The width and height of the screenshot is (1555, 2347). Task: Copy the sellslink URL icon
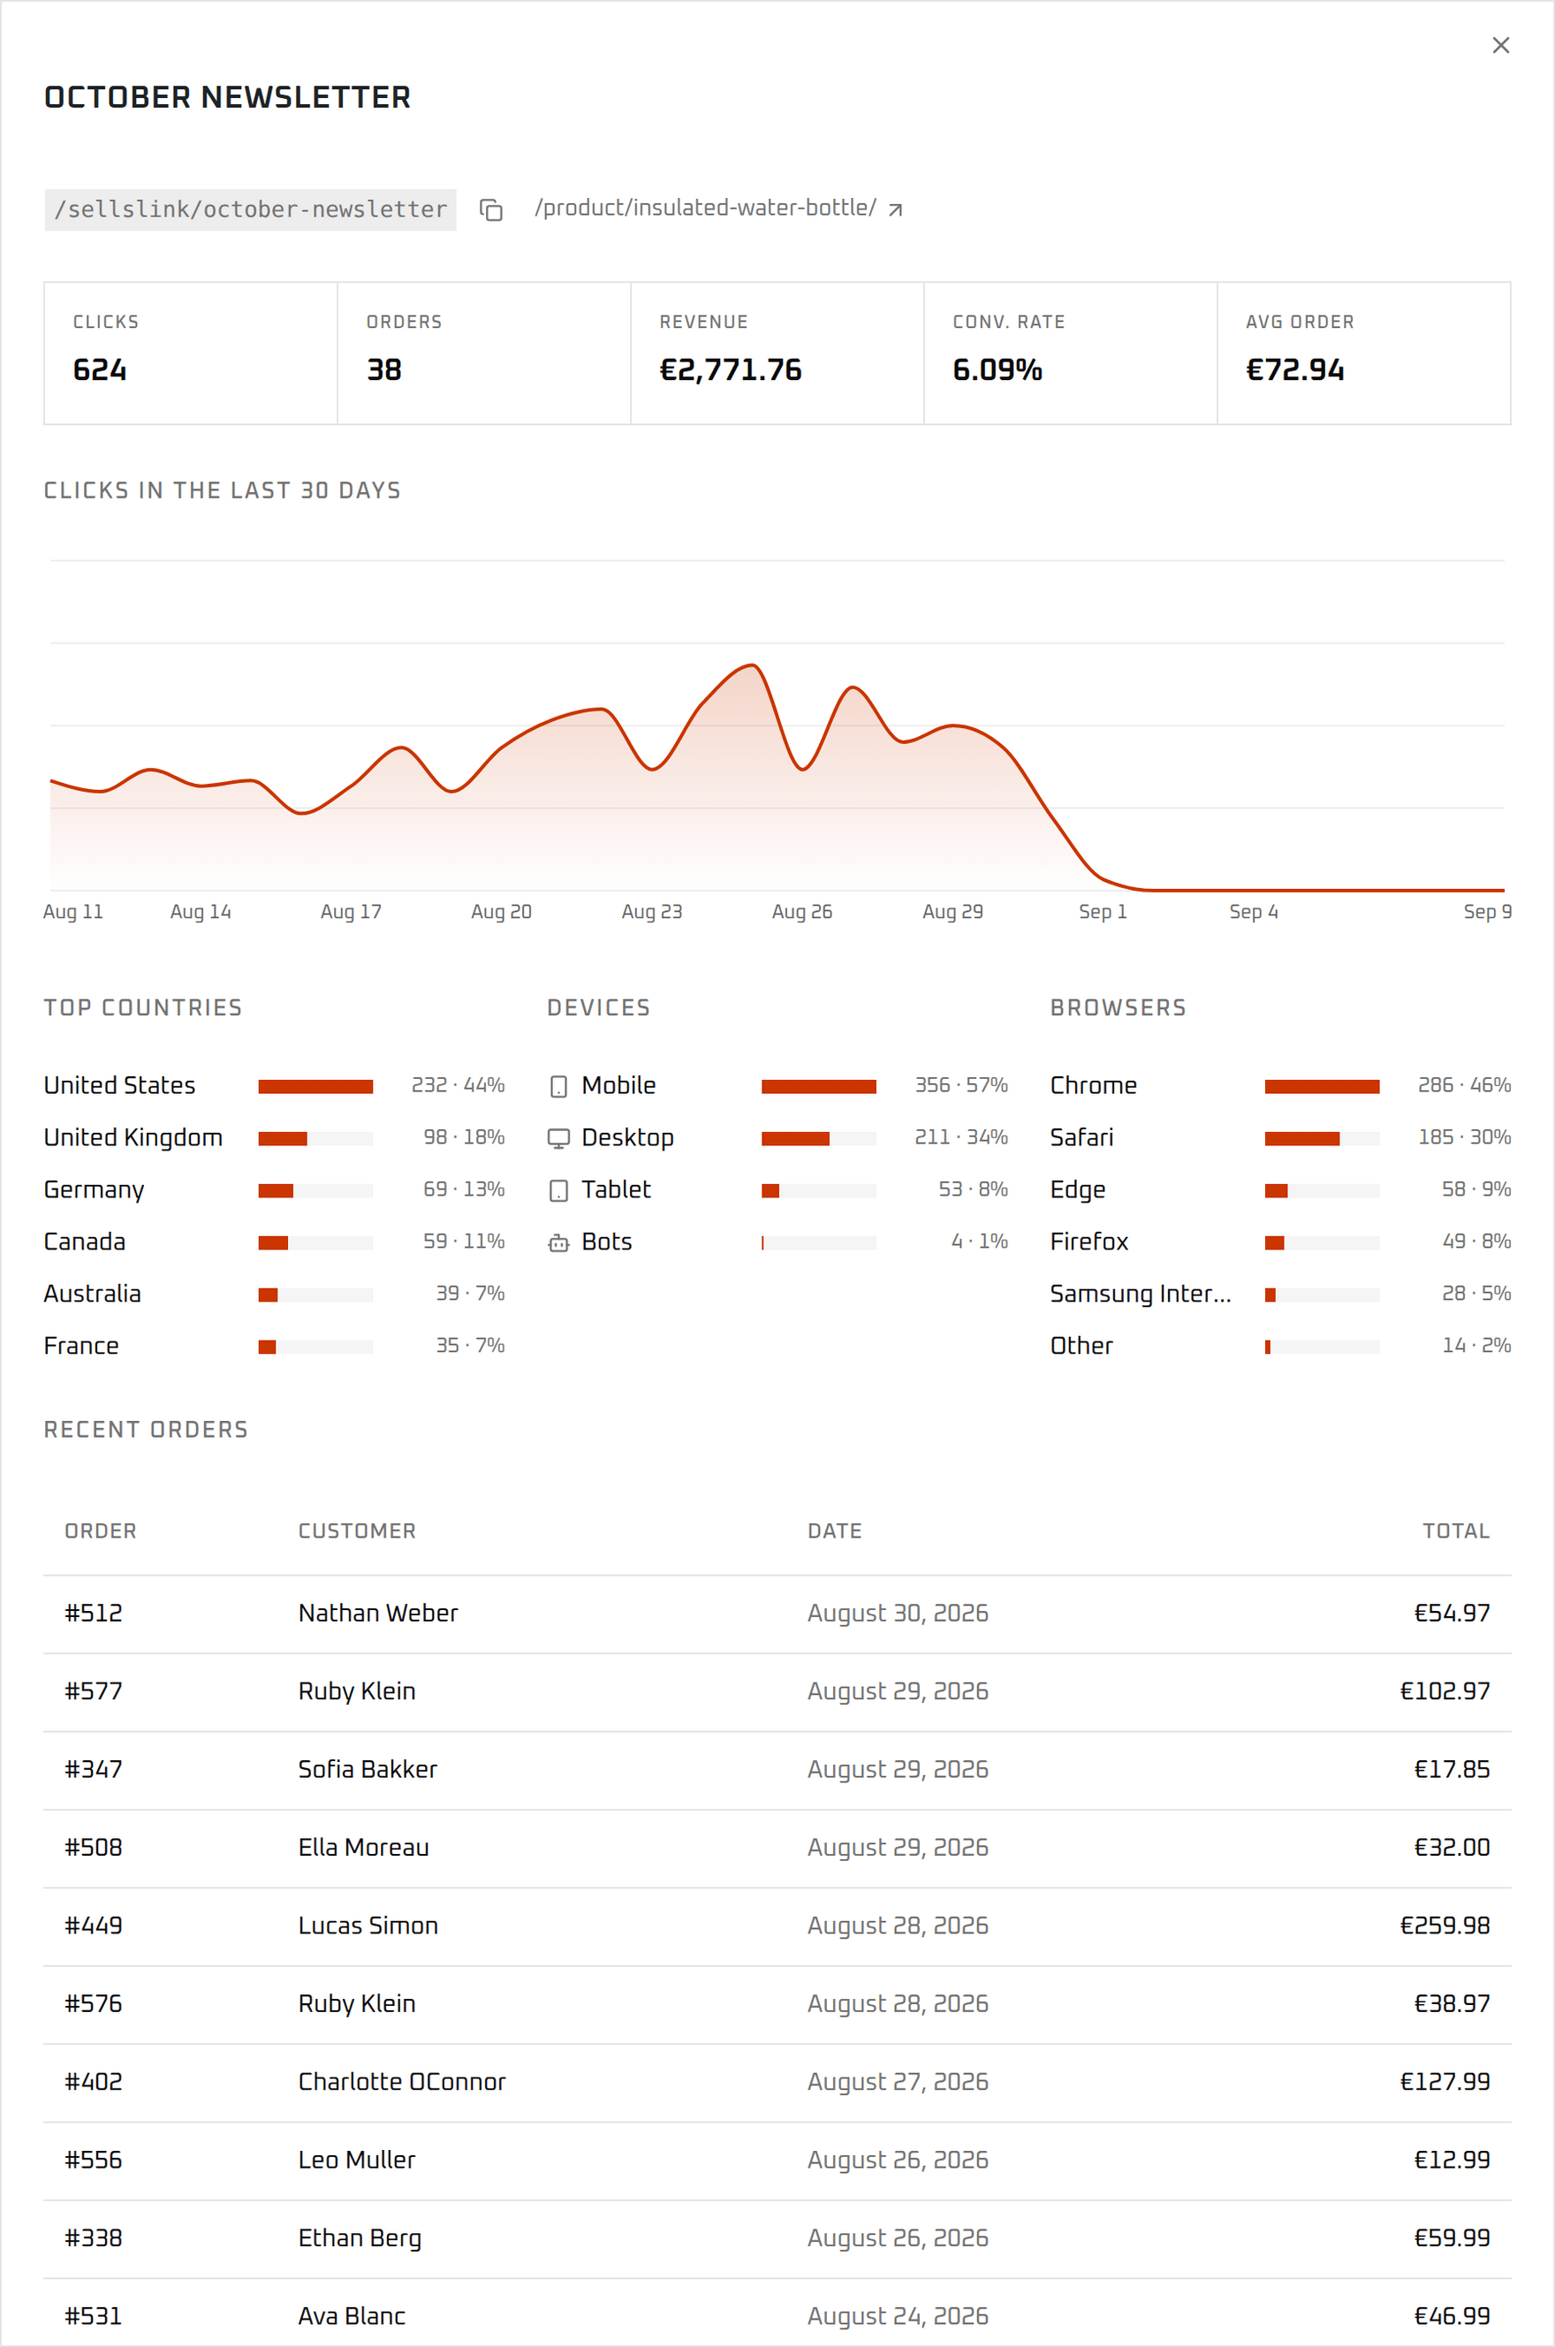(491, 210)
